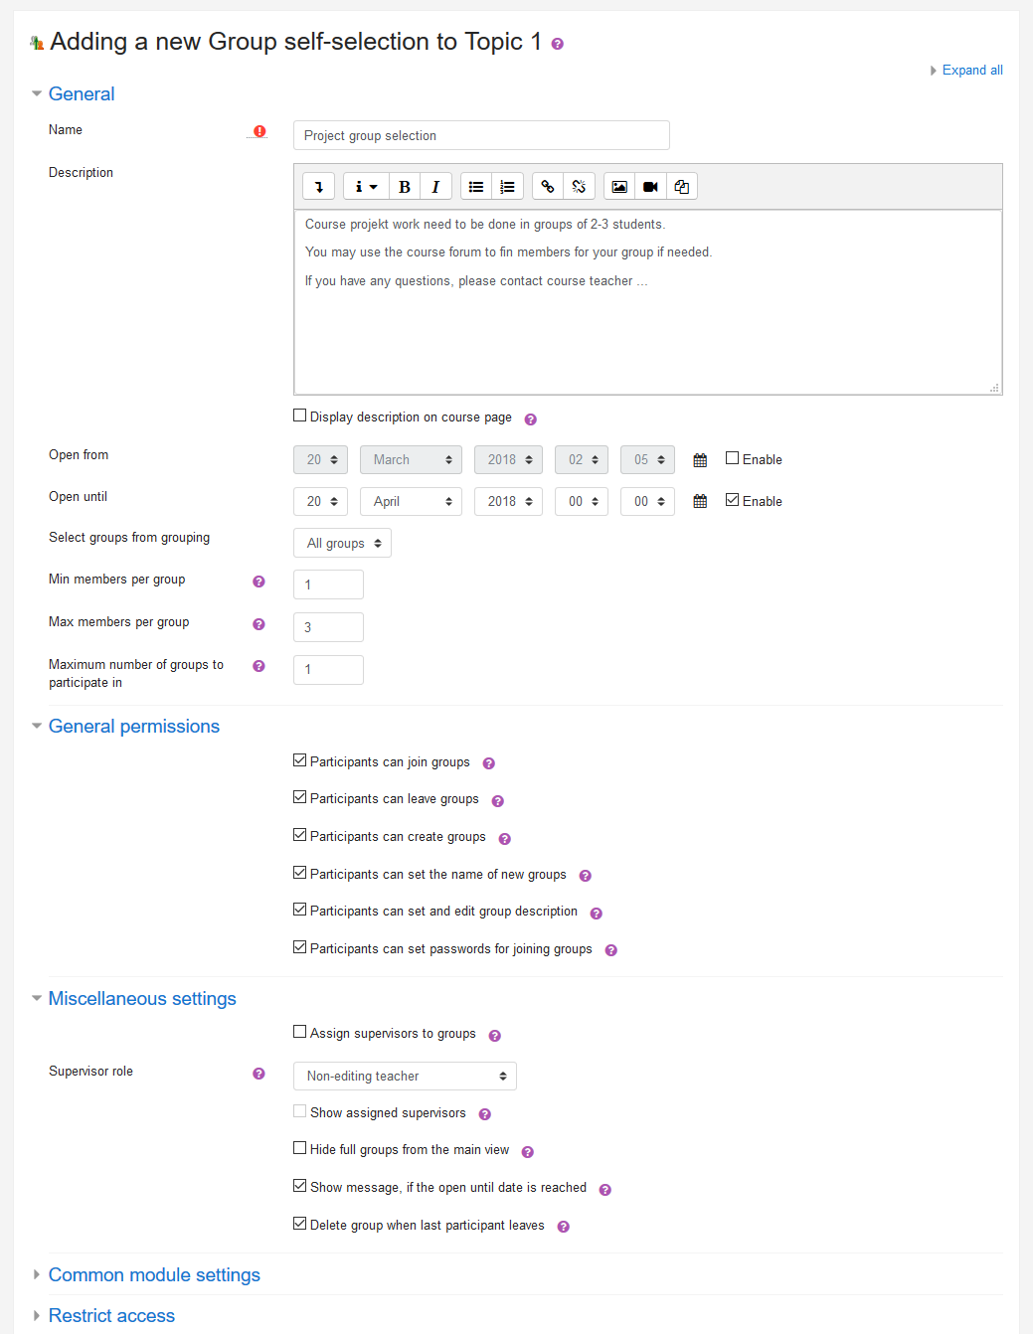Open the calendar picker for Open until date
Screen dimensions: 1033x1334
click(x=700, y=501)
